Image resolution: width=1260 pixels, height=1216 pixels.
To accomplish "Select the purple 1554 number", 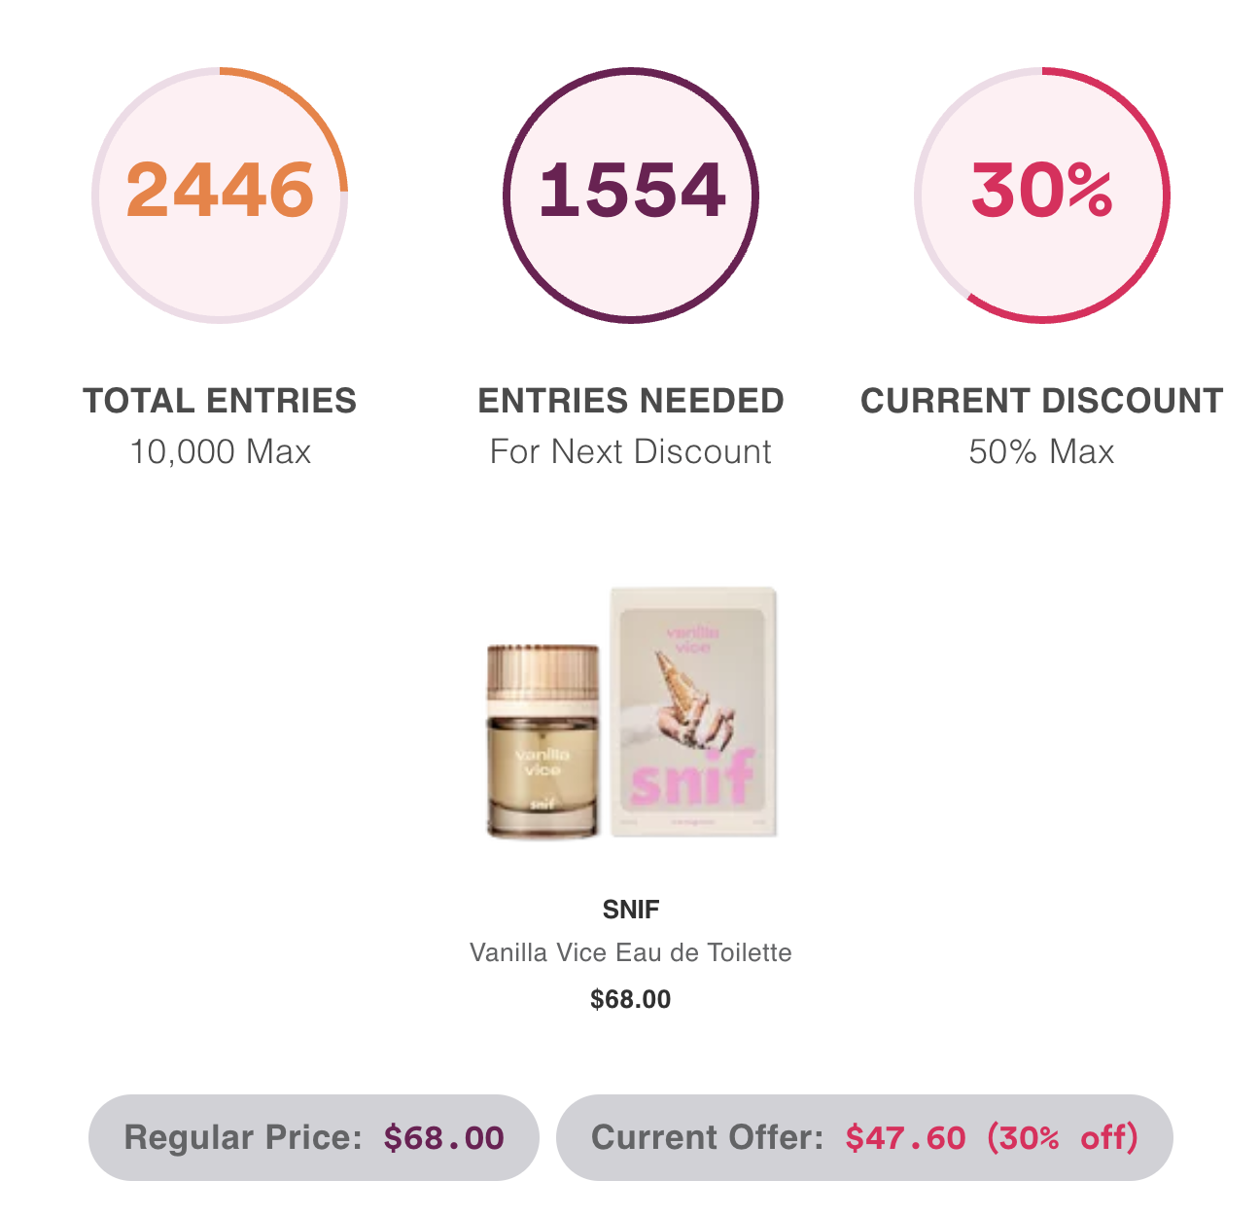I will click(631, 189).
